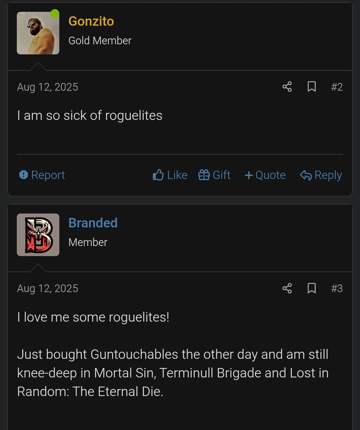Viewport: 360px width, 430px height.
Task: Click the permalink #3 on Branded's post
Action: pyautogui.click(x=337, y=289)
